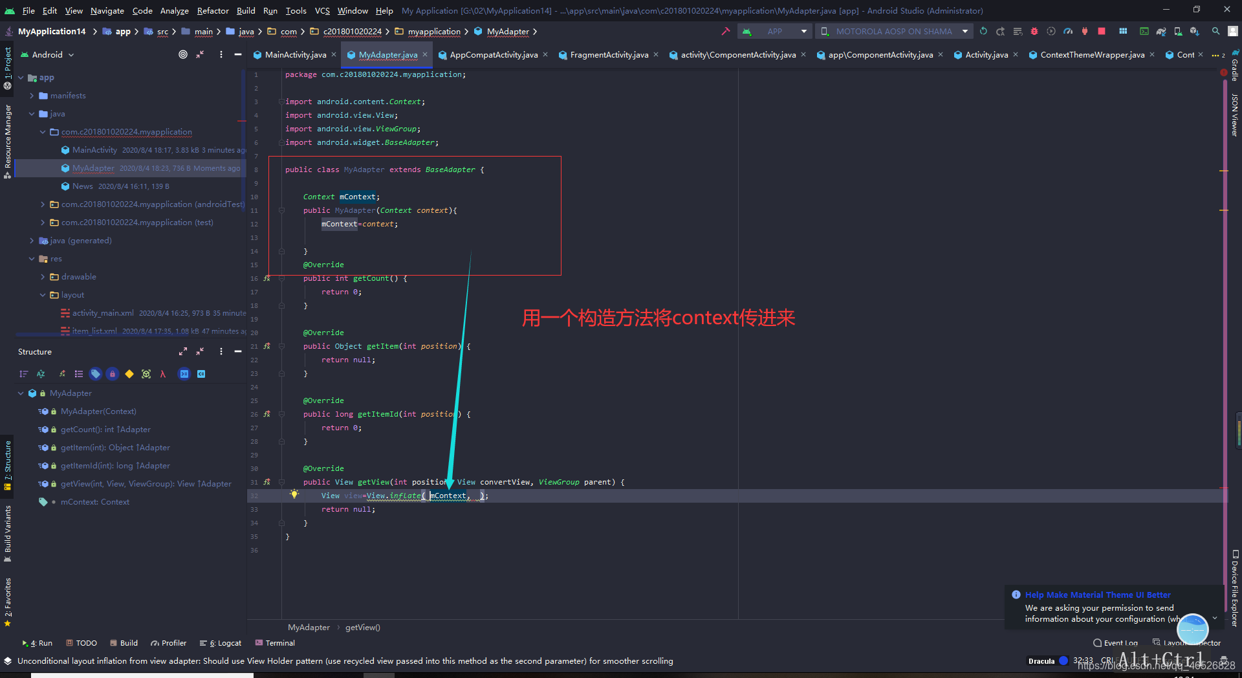Screen dimensions: 1242x678
Task: Click the Search Everywhere magnifier icon
Action: [1215, 31]
